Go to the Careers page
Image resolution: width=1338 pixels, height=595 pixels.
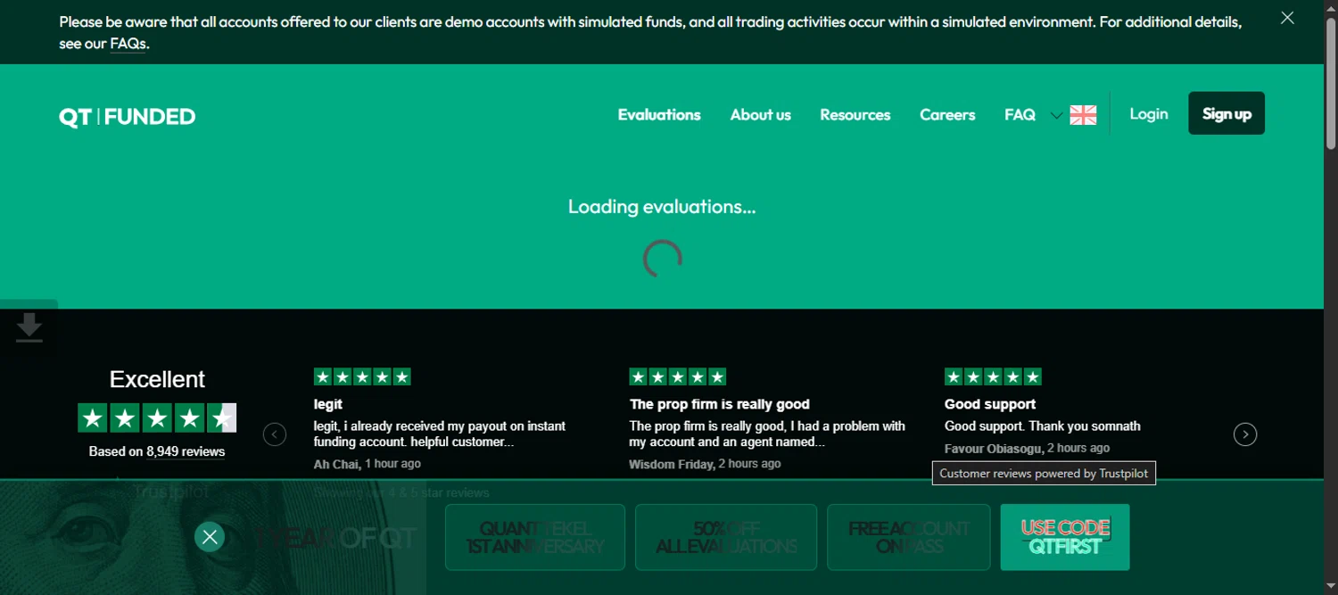tap(947, 114)
